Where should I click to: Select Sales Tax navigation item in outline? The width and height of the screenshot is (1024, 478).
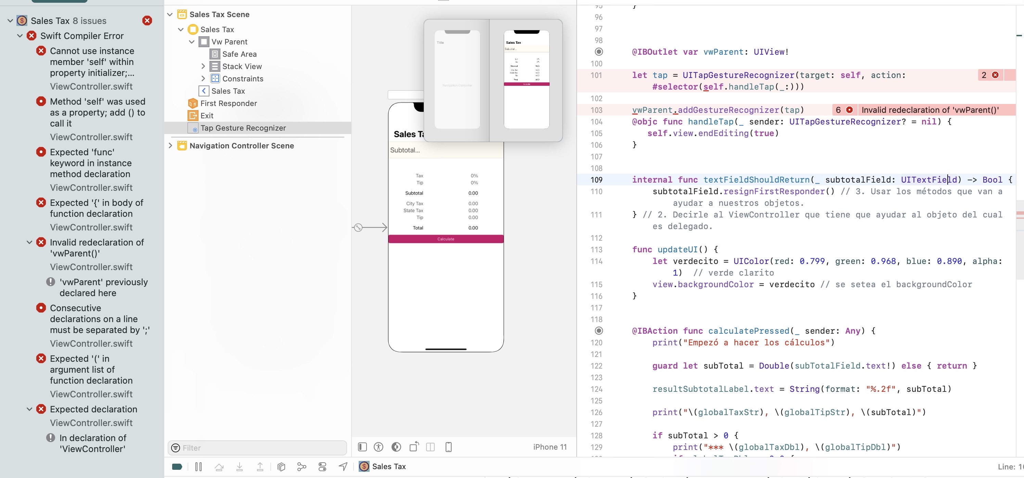point(228,91)
